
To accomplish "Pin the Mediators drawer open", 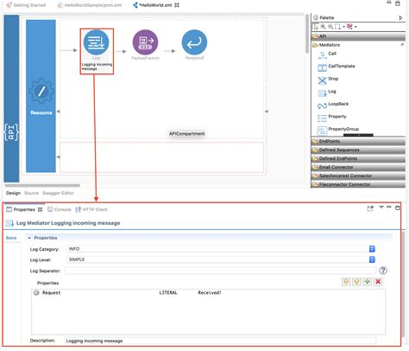I will pyautogui.click(x=402, y=45).
